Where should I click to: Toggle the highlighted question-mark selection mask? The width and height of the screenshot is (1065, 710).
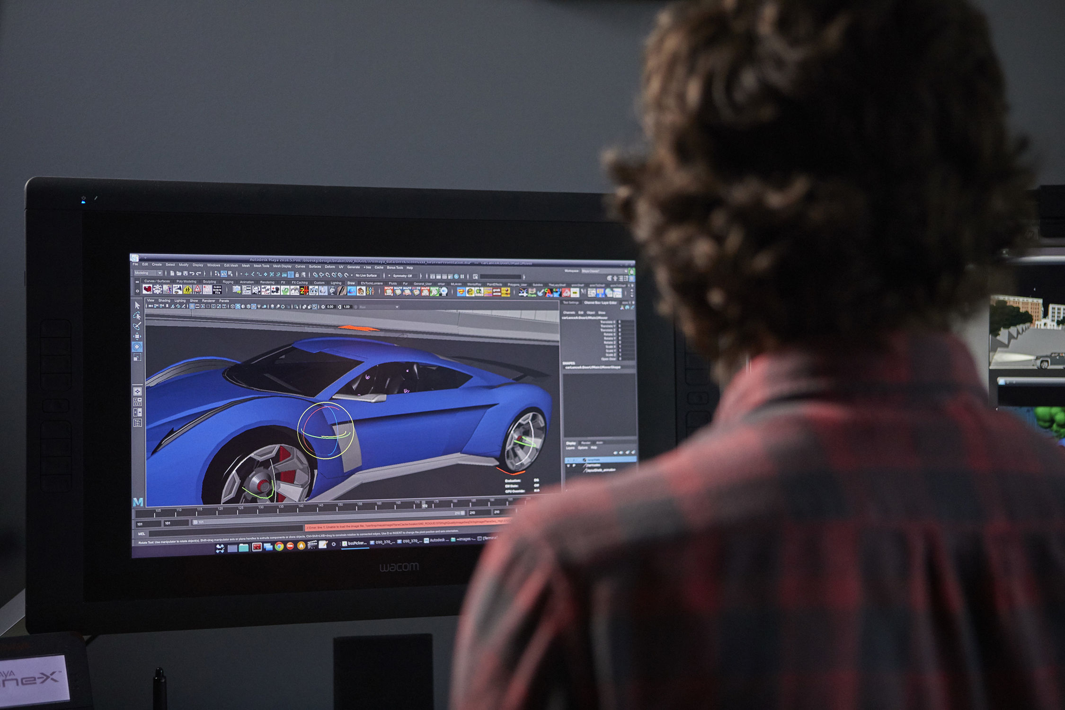(291, 275)
